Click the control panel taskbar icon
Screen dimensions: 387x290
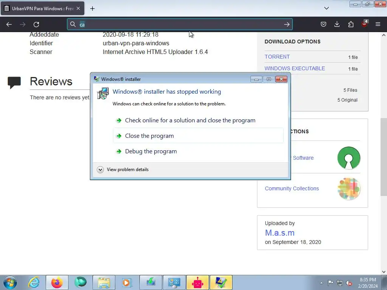[174, 282]
